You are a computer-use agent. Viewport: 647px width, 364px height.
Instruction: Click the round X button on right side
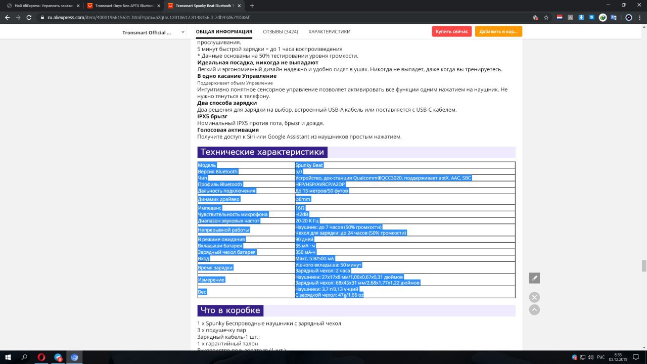[534, 297]
